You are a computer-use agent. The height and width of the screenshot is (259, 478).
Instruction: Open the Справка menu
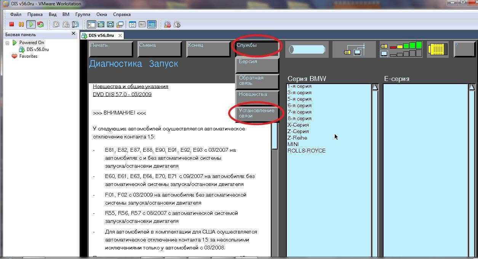point(122,14)
